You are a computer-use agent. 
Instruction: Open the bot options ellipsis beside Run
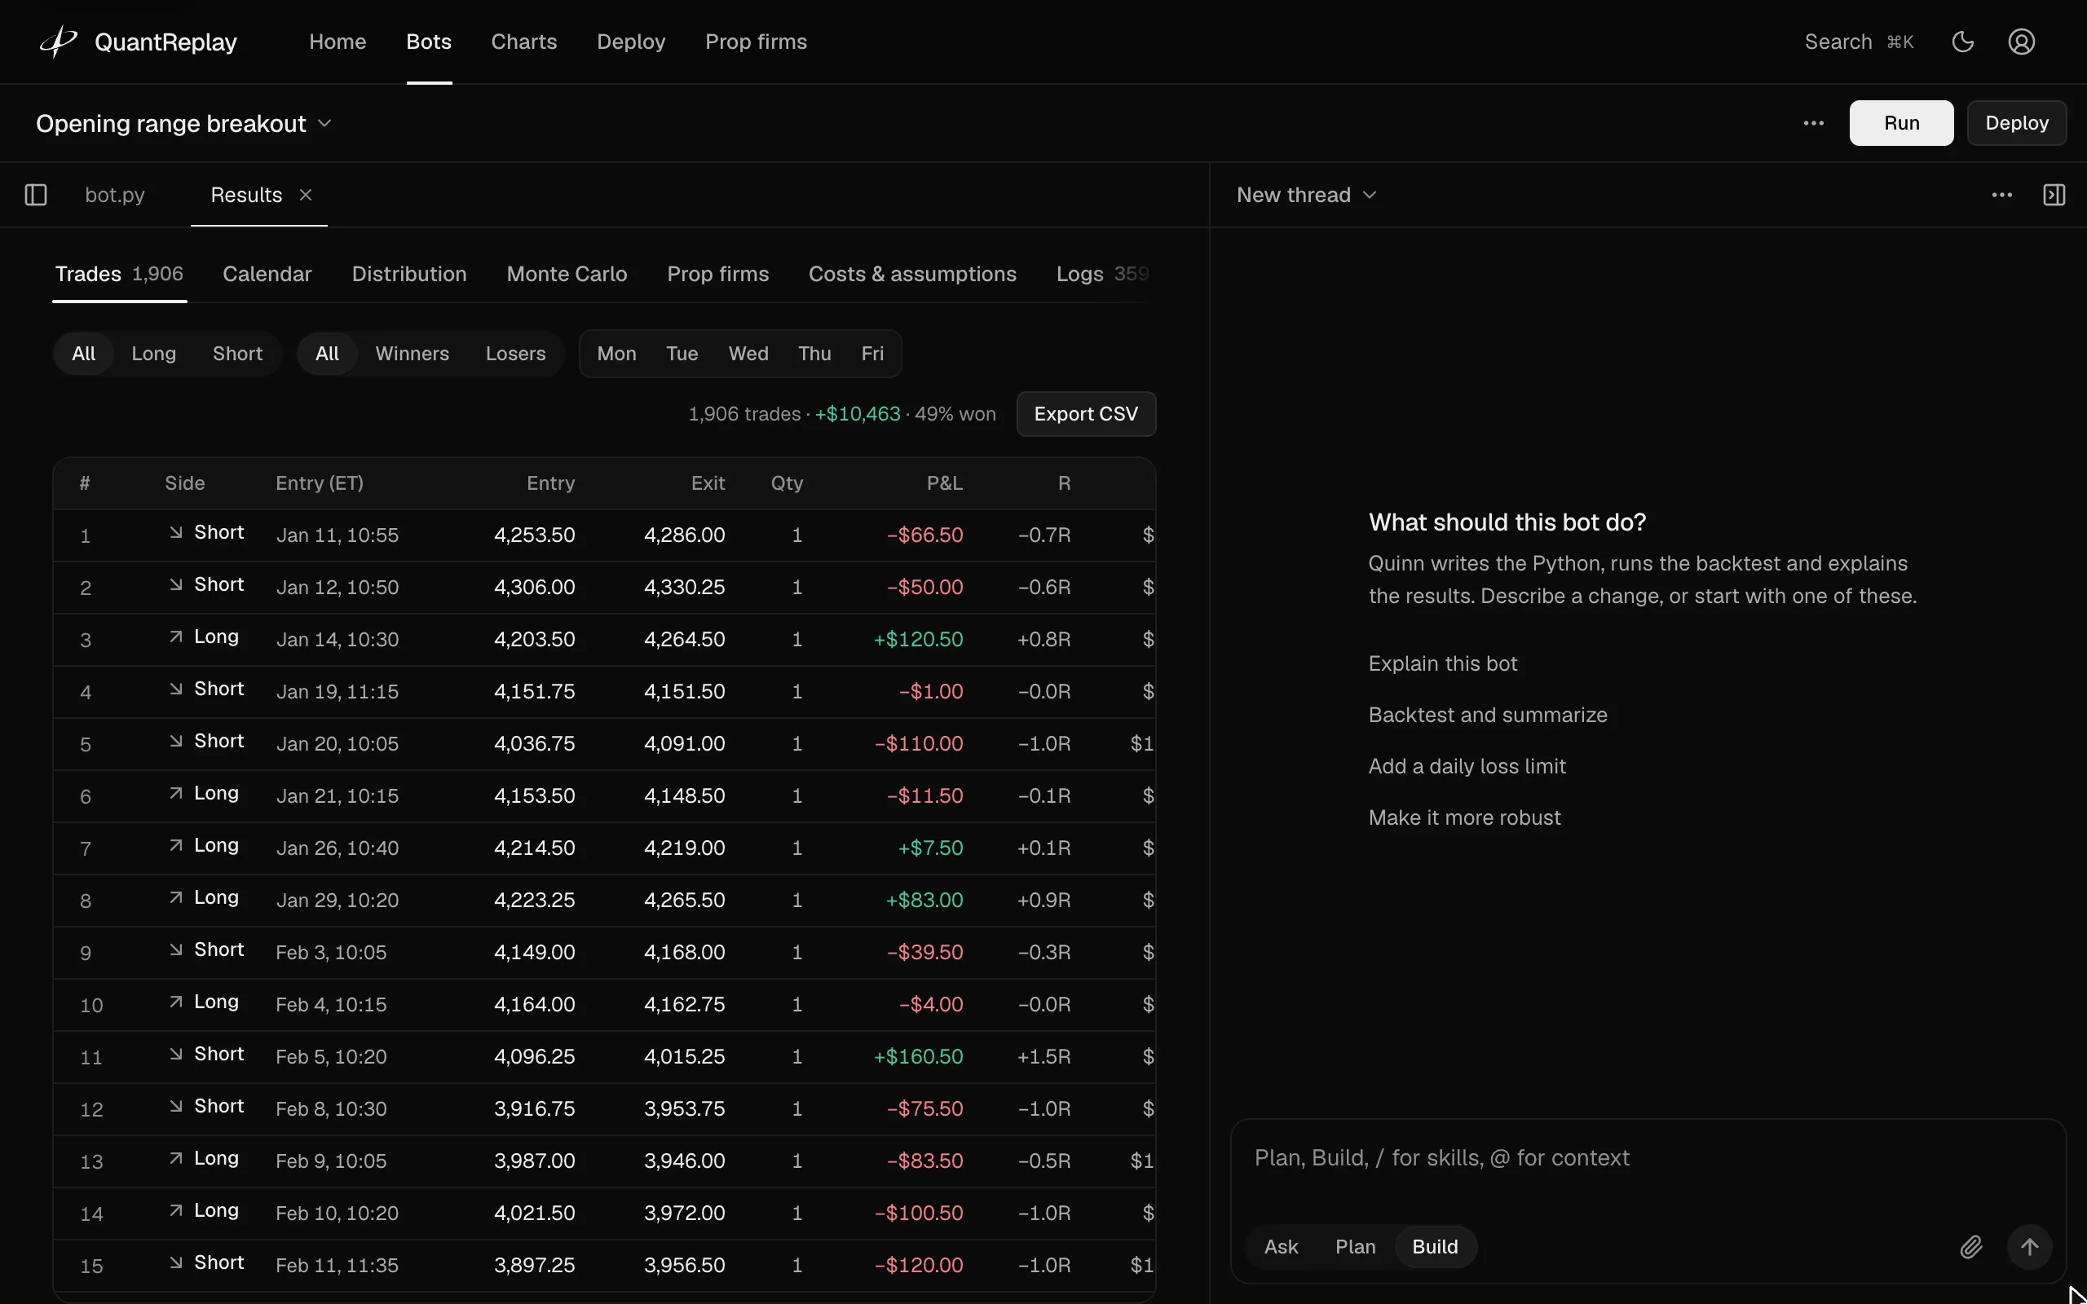[1814, 123]
